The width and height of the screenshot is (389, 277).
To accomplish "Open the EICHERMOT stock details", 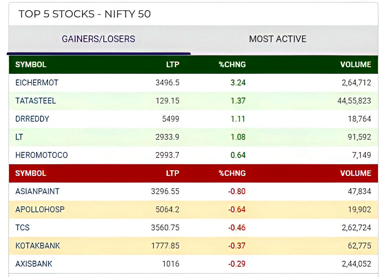I will point(37,83).
